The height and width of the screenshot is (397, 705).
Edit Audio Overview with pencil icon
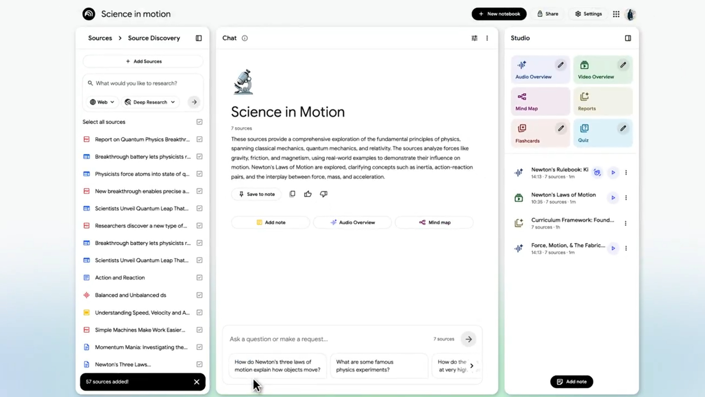tap(560, 65)
